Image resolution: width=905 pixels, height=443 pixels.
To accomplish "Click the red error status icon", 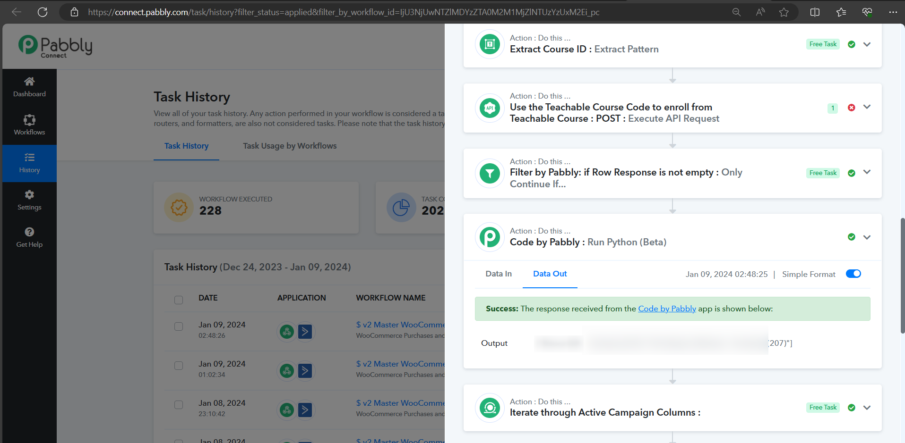I will 851,108.
